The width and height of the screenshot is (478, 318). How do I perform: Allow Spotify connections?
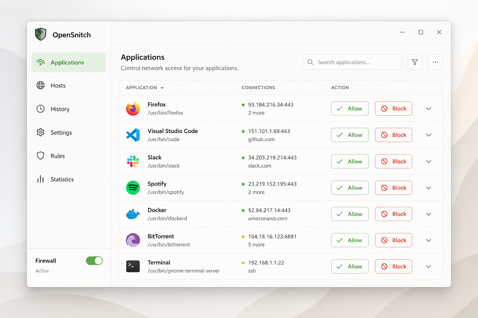pyautogui.click(x=350, y=188)
